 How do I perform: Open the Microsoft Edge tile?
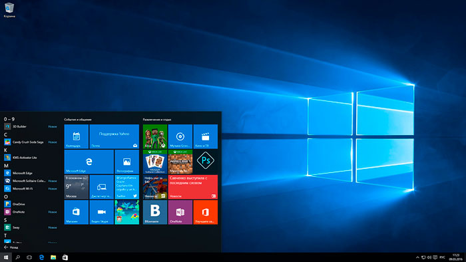coord(89,162)
